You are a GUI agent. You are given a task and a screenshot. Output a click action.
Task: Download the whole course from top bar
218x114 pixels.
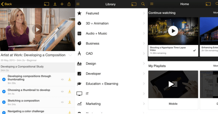[x=55, y=4]
